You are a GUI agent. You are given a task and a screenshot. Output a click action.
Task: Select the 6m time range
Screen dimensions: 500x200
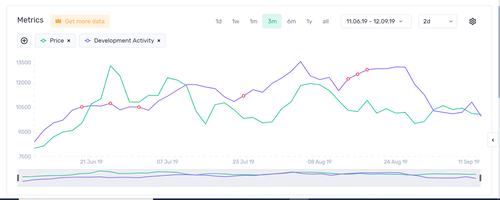tap(291, 21)
